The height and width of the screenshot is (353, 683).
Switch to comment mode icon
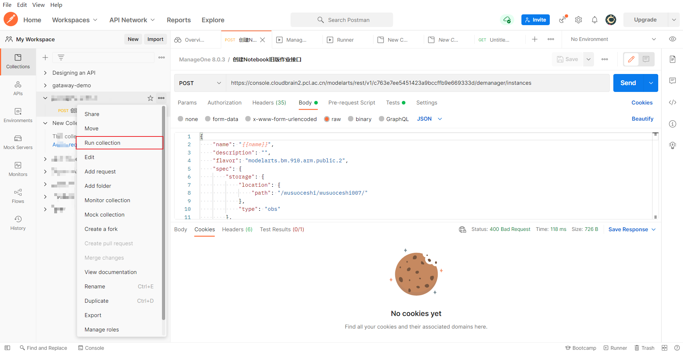coord(646,59)
